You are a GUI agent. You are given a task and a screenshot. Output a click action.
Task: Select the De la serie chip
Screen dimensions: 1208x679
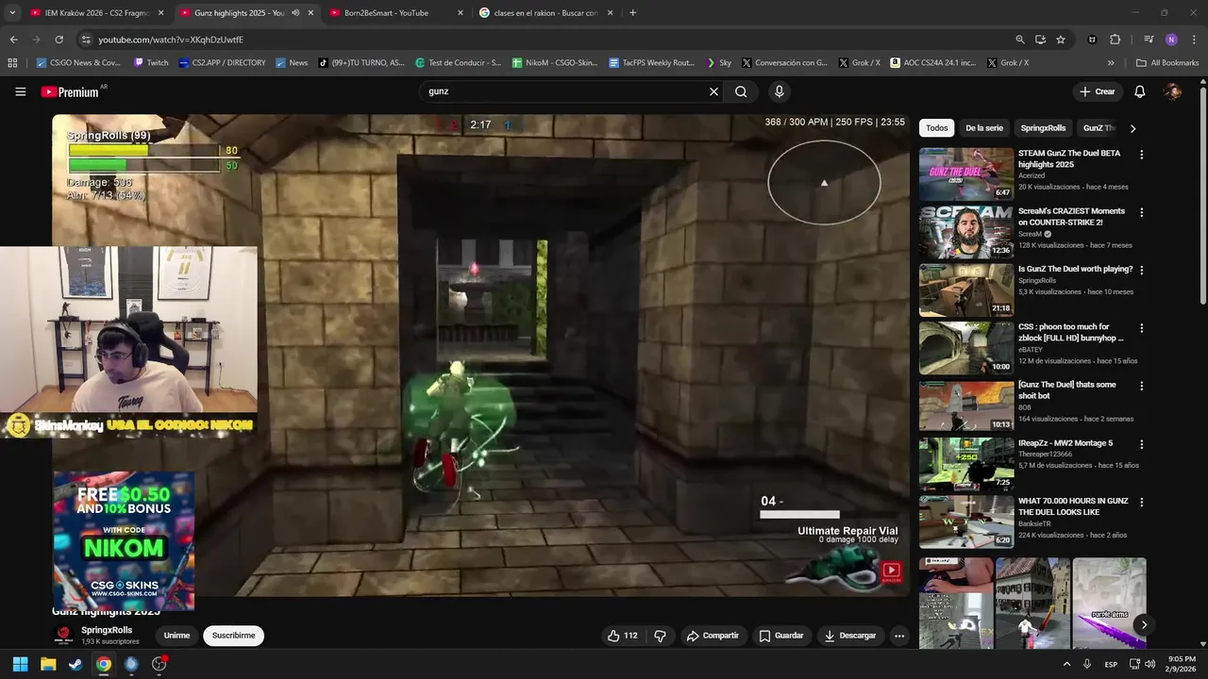pos(984,128)
